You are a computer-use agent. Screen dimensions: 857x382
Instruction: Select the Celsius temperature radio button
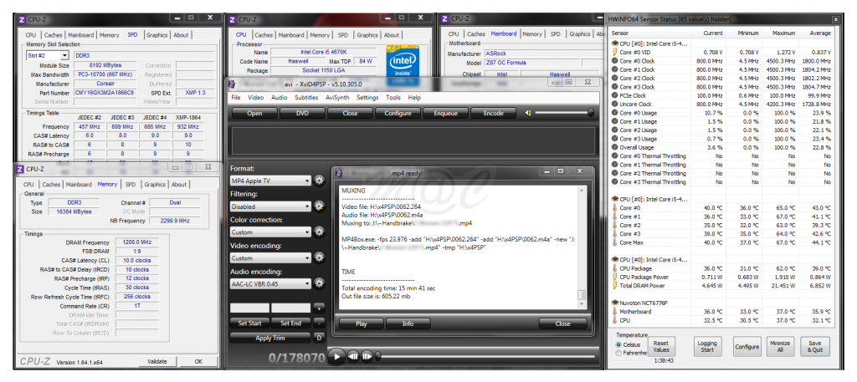coord(618,344)
